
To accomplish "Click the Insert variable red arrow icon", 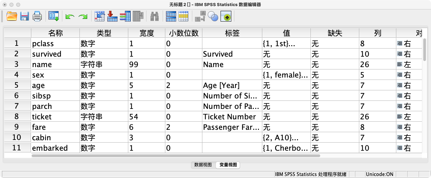I will pyautogui.click(x=112, y=16).
